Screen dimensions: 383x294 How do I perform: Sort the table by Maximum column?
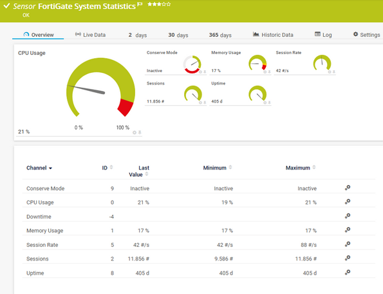[x=301, y=168]
